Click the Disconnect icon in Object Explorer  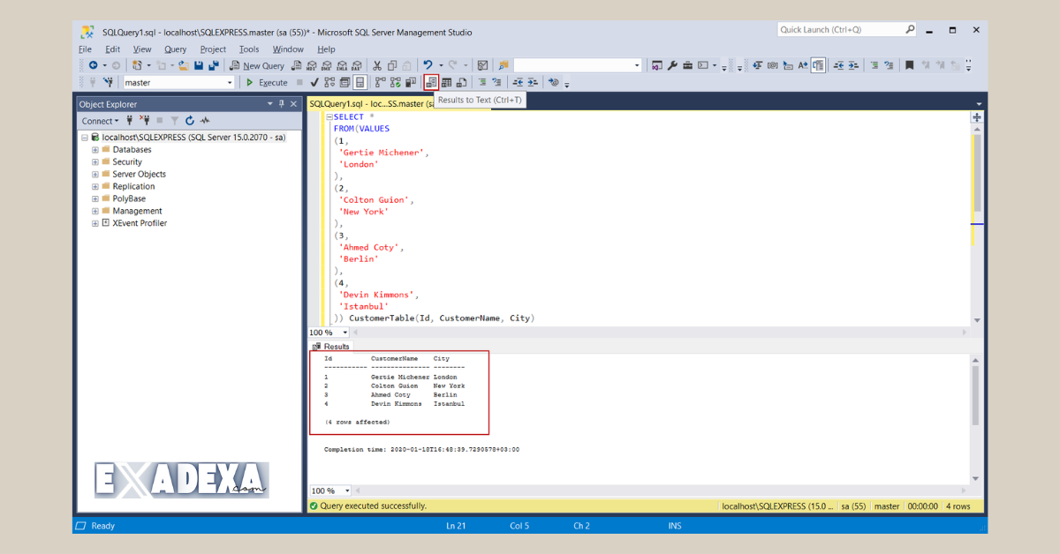(x=145, y=120)
